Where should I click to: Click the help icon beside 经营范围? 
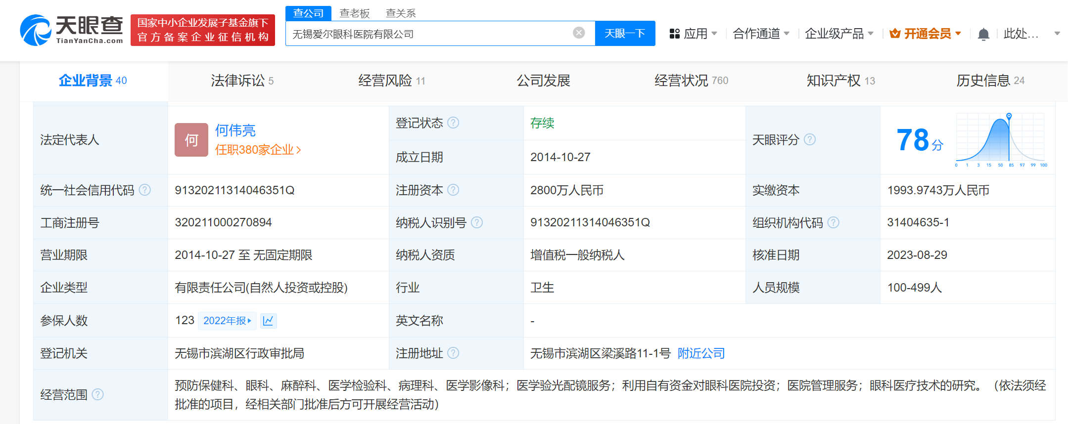coord(98,394)
